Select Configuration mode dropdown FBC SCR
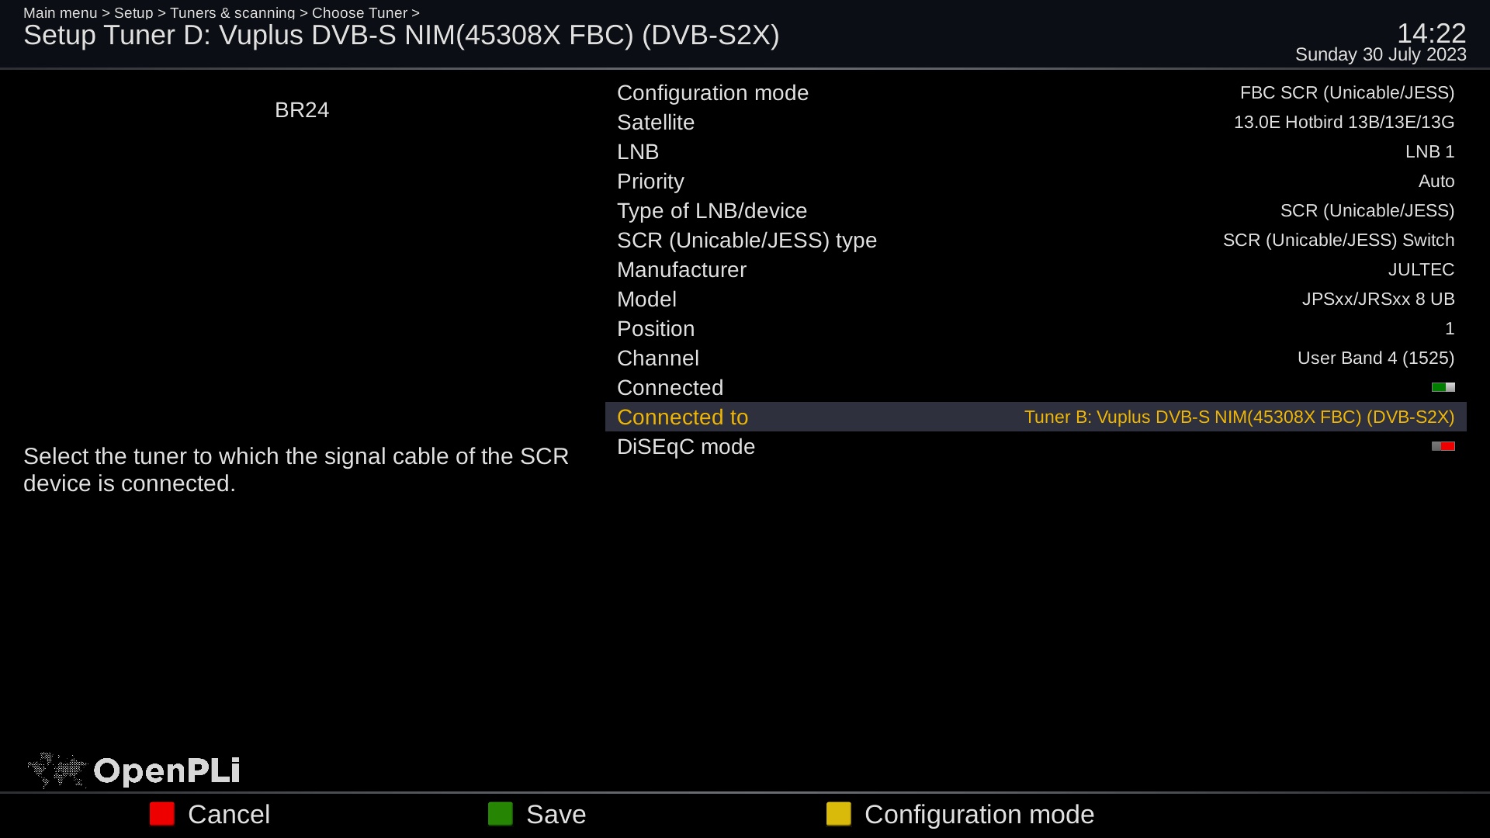 coord(1346,92)
